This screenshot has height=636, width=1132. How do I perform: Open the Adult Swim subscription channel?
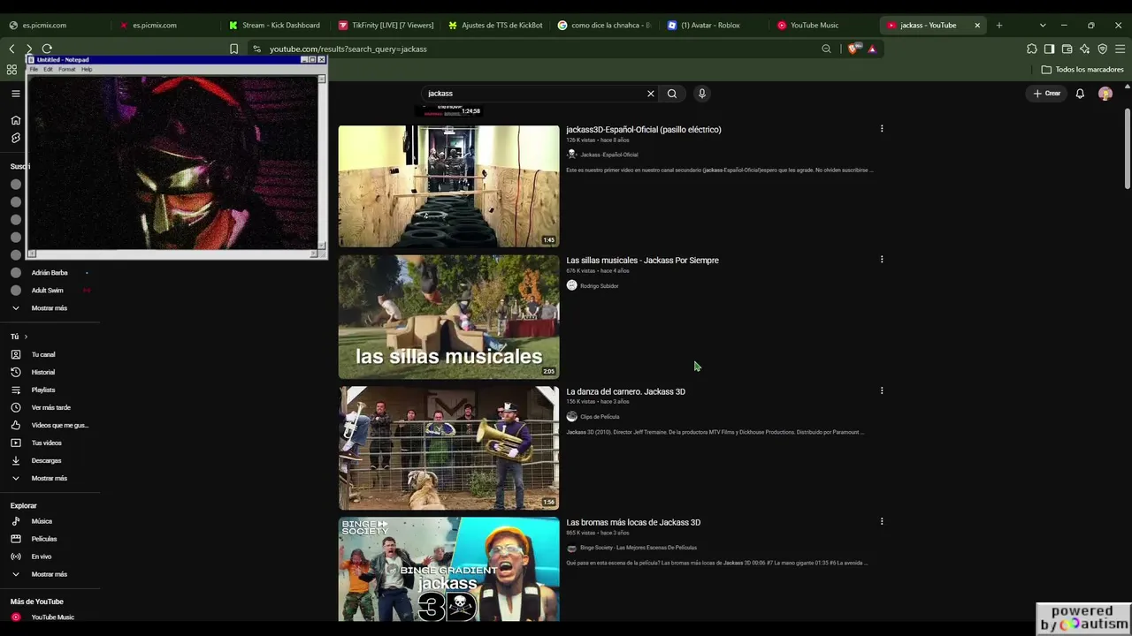50,291
